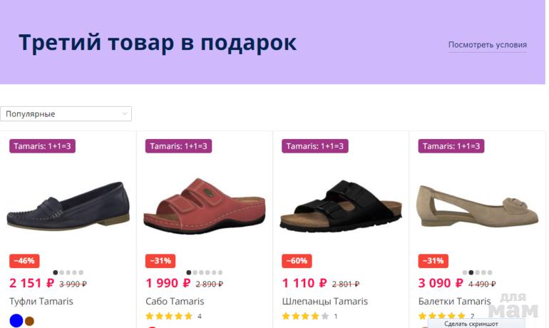Click Tamaris 1+1=3 badge on red sabo
The image size is (549, 328).
[x=178, y=146]
